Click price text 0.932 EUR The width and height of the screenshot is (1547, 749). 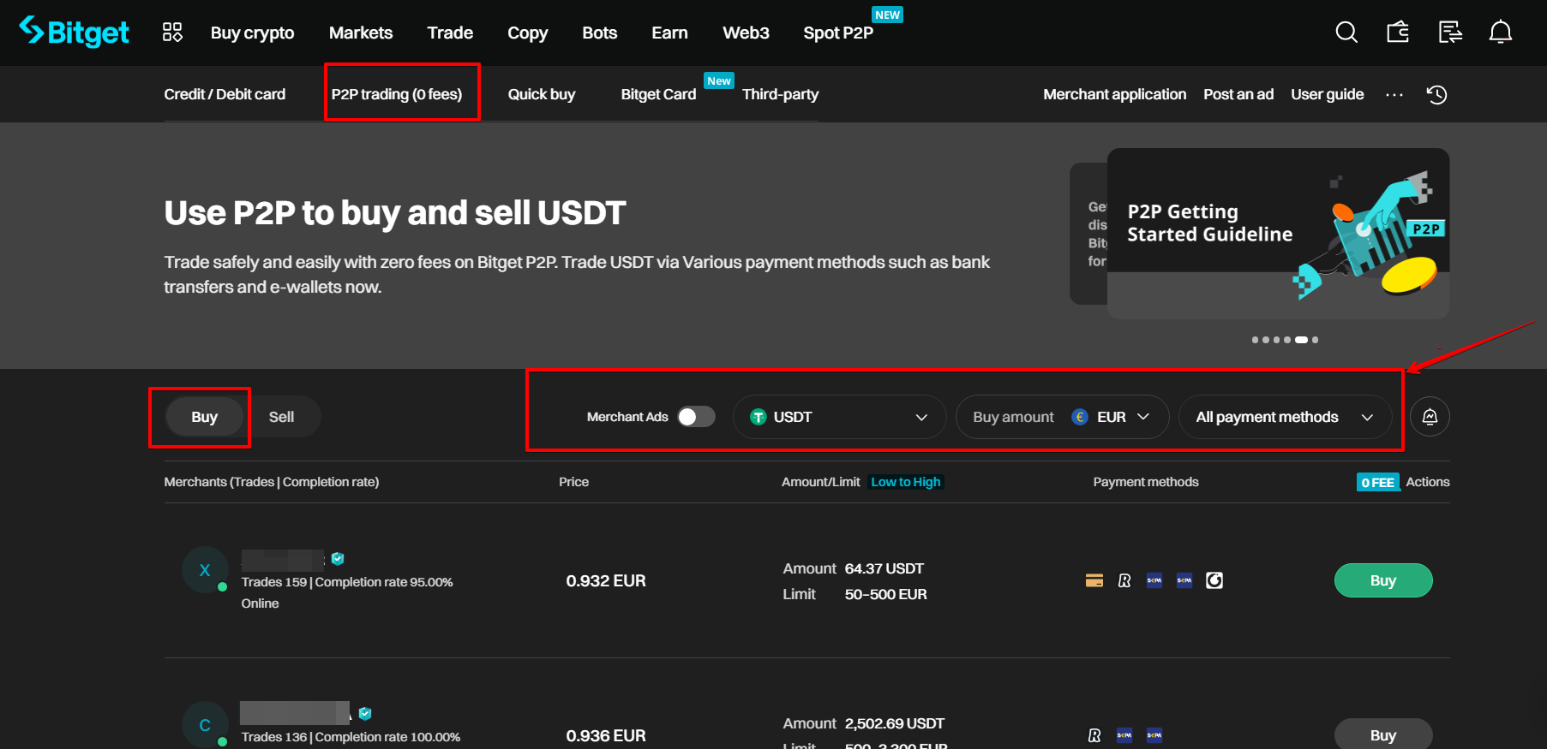(606, 580)
